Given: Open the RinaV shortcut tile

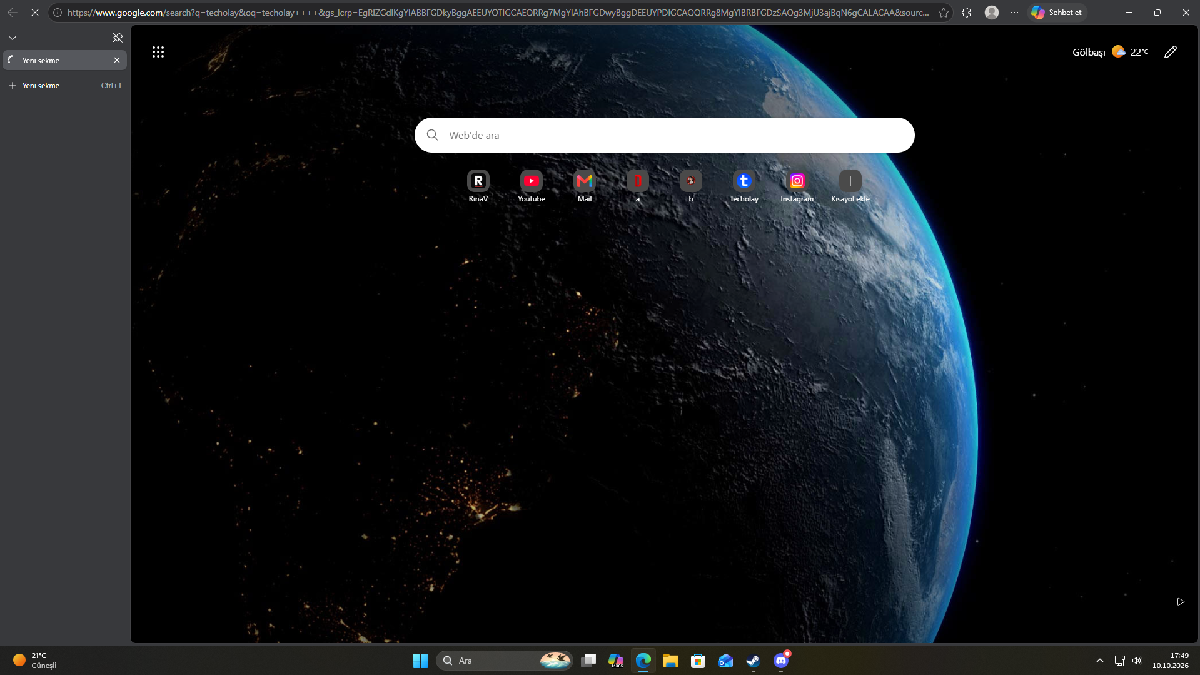Looking at the screenshot, I should (x=478, y=186).
